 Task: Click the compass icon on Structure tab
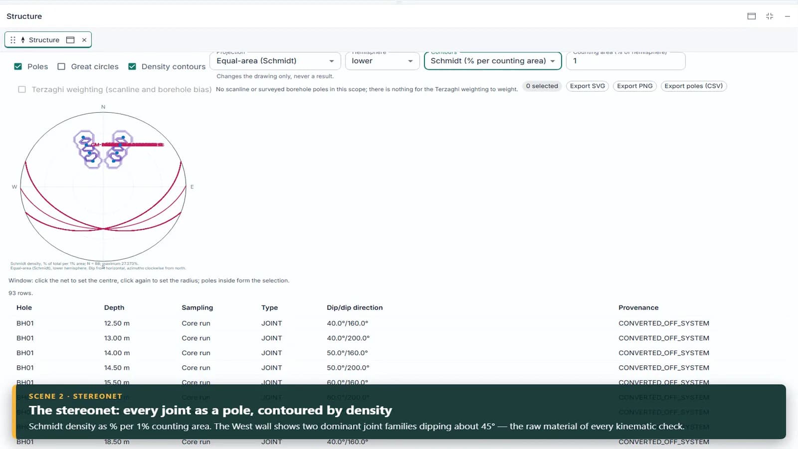click(x=23, y=40)
